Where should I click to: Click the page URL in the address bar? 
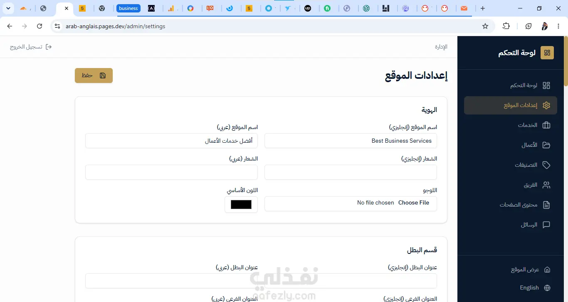116,26
